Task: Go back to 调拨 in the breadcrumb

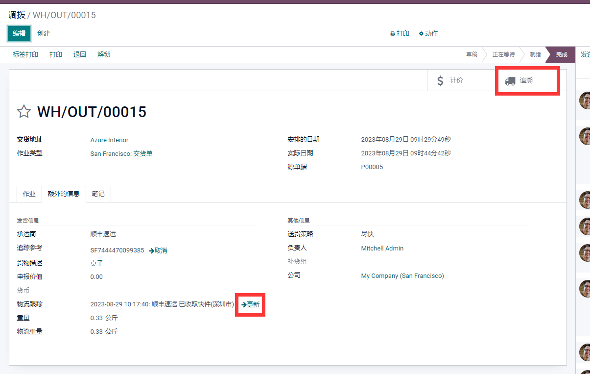Action: tap(16, 15)
